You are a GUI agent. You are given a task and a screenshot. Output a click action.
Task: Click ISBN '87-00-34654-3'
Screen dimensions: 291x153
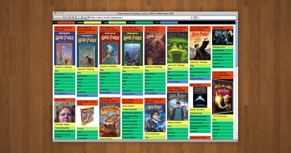(x=65, y=94)
